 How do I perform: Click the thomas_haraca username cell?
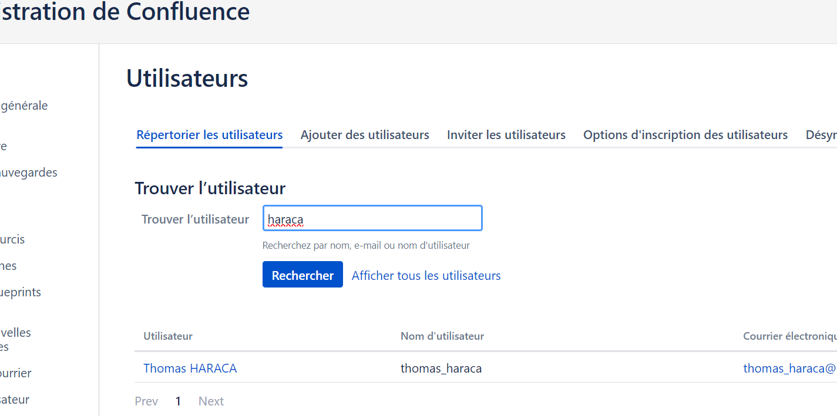tap(441, 368)
